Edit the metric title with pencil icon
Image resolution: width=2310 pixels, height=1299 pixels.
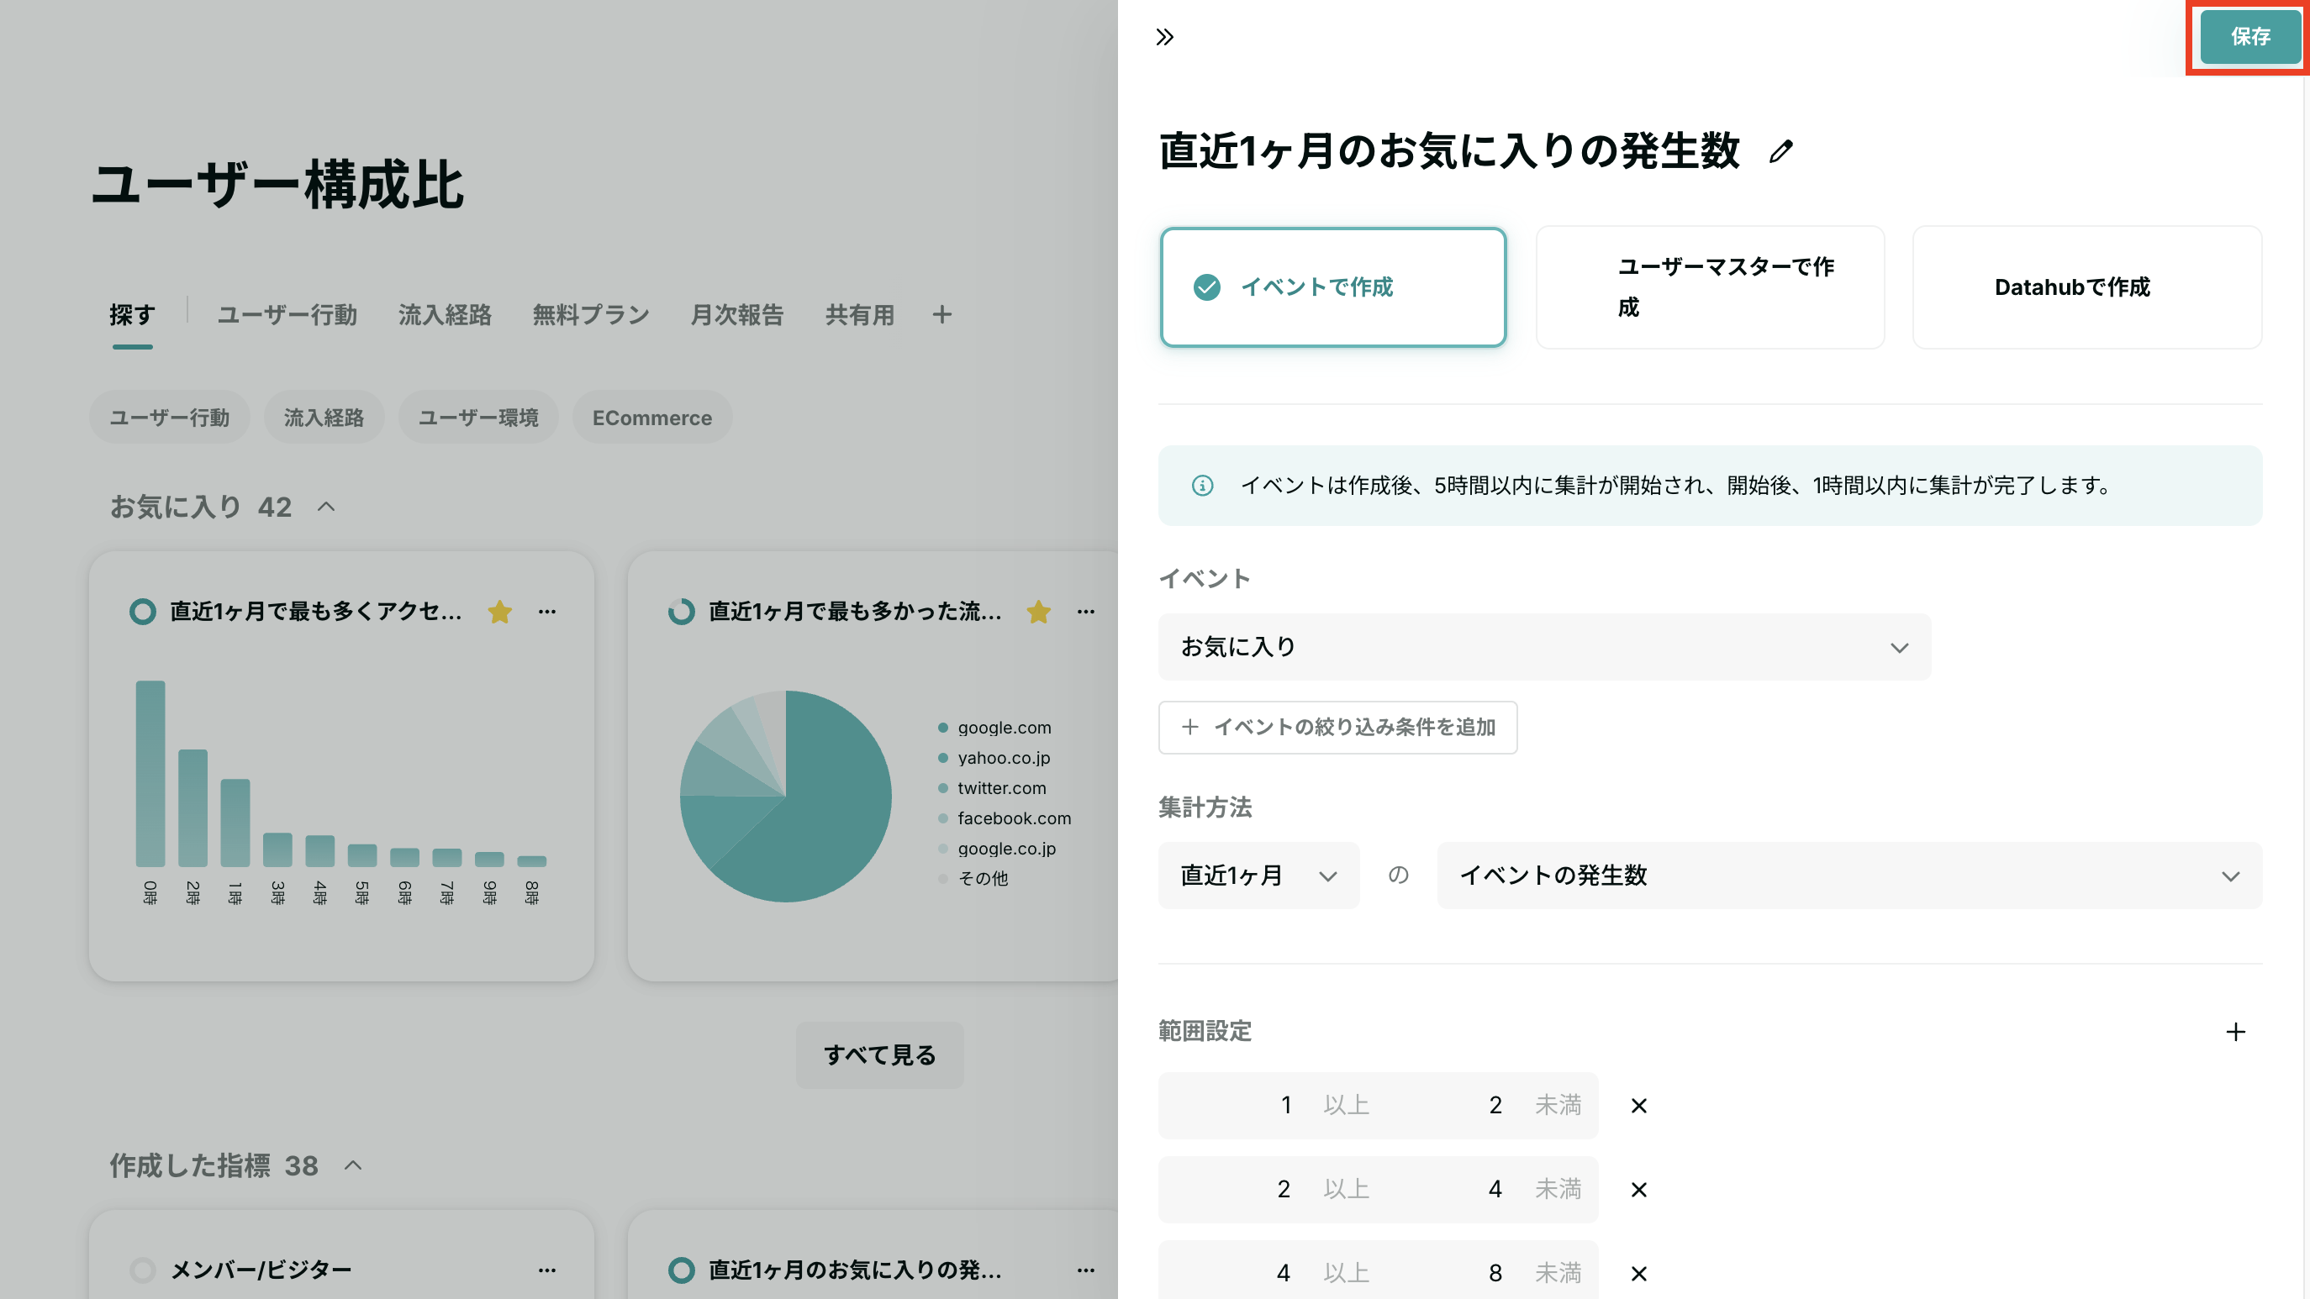coord(1781,151)
